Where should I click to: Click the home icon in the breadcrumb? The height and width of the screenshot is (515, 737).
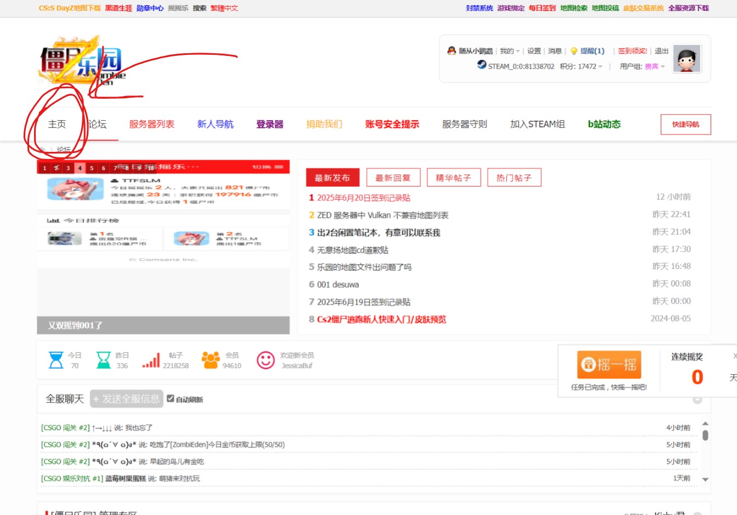point(41,150)
